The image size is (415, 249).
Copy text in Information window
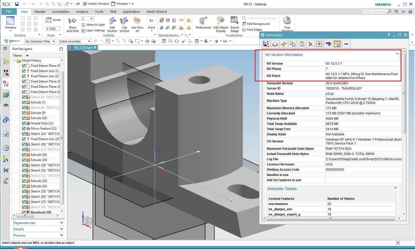[x=293, y=44]
